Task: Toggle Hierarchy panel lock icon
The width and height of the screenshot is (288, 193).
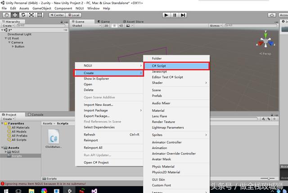Action: (x=62, y=22)
